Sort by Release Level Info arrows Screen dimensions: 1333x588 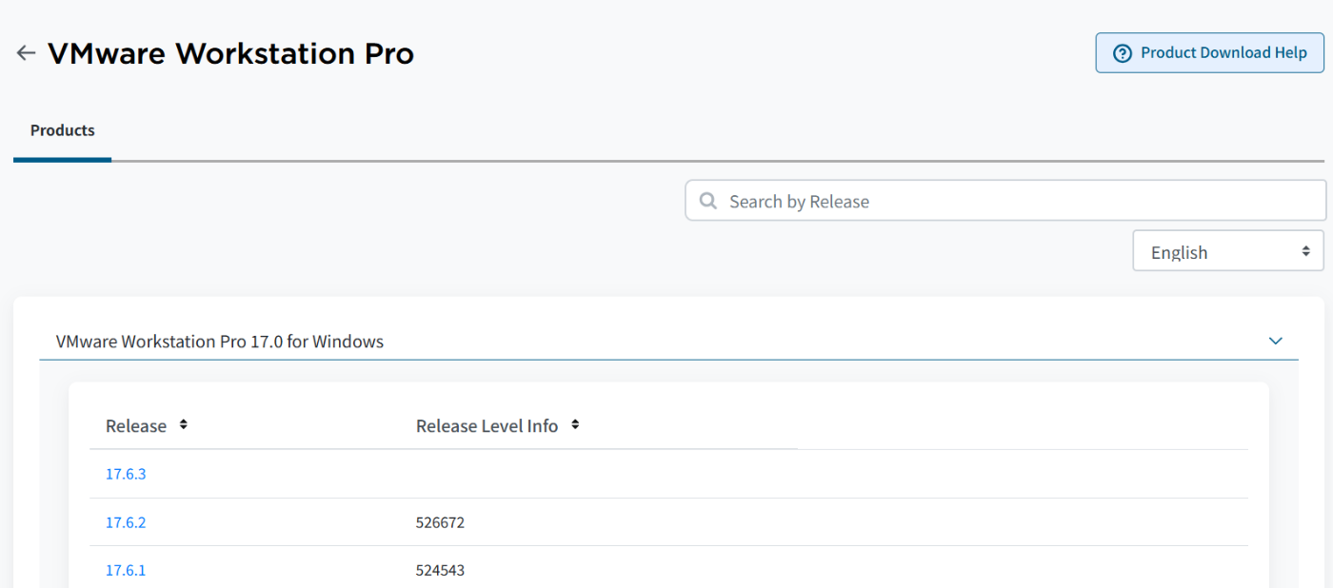(x=575, y=425)
